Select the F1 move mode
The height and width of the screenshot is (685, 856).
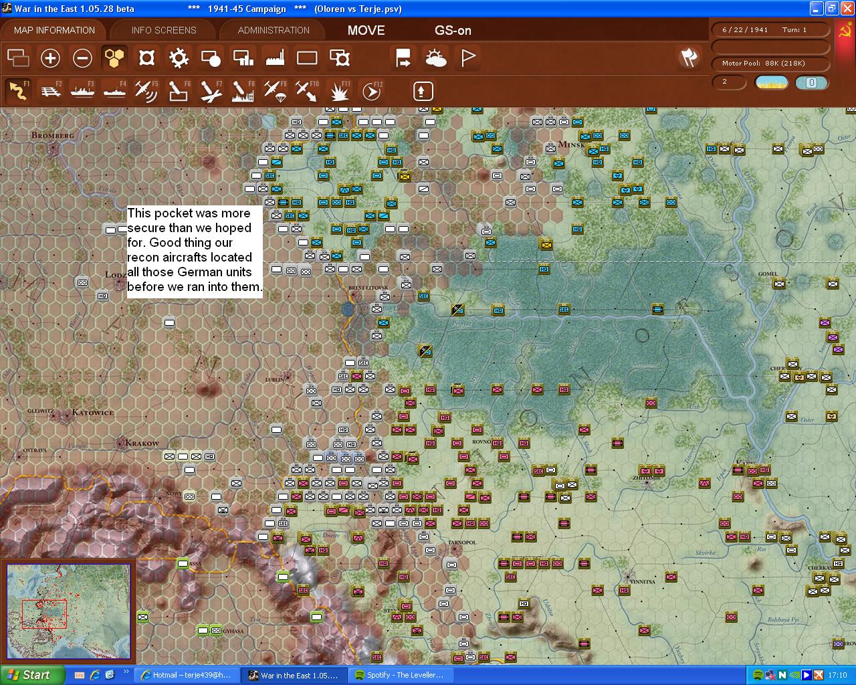(19, 91)
